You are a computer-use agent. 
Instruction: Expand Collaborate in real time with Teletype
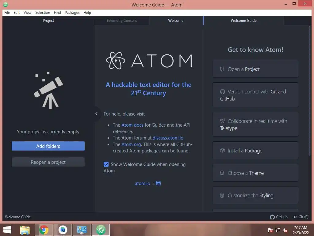pyautogui.click(x=255, y=124)
